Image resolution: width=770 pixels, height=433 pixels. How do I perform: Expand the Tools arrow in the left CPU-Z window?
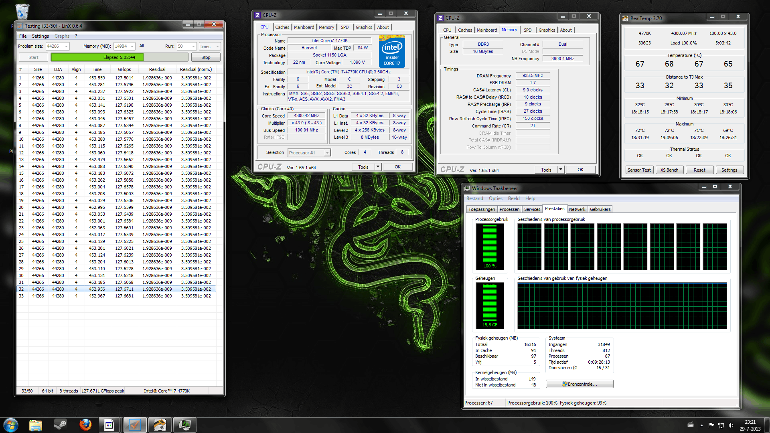click(378, 167)
